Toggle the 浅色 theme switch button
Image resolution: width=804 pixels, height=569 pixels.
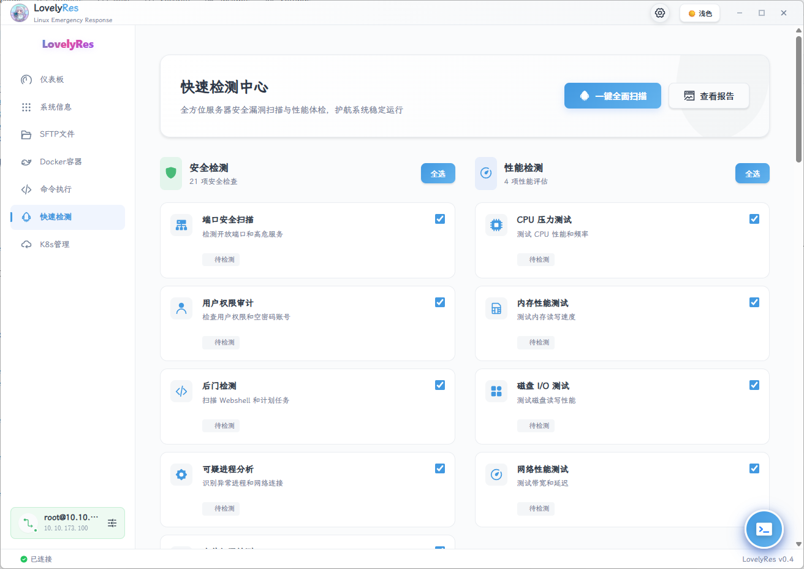[x=700, y=13]
